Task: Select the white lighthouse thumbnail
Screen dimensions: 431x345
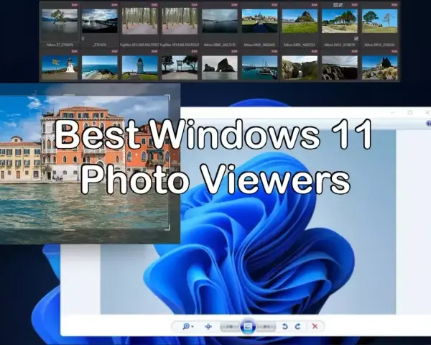Action: click(139, 68)
